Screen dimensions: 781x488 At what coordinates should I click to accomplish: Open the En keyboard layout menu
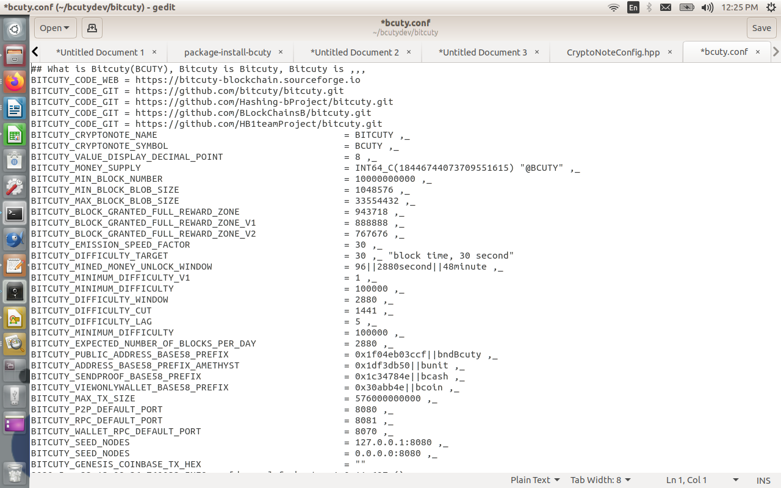pos(633,7)
